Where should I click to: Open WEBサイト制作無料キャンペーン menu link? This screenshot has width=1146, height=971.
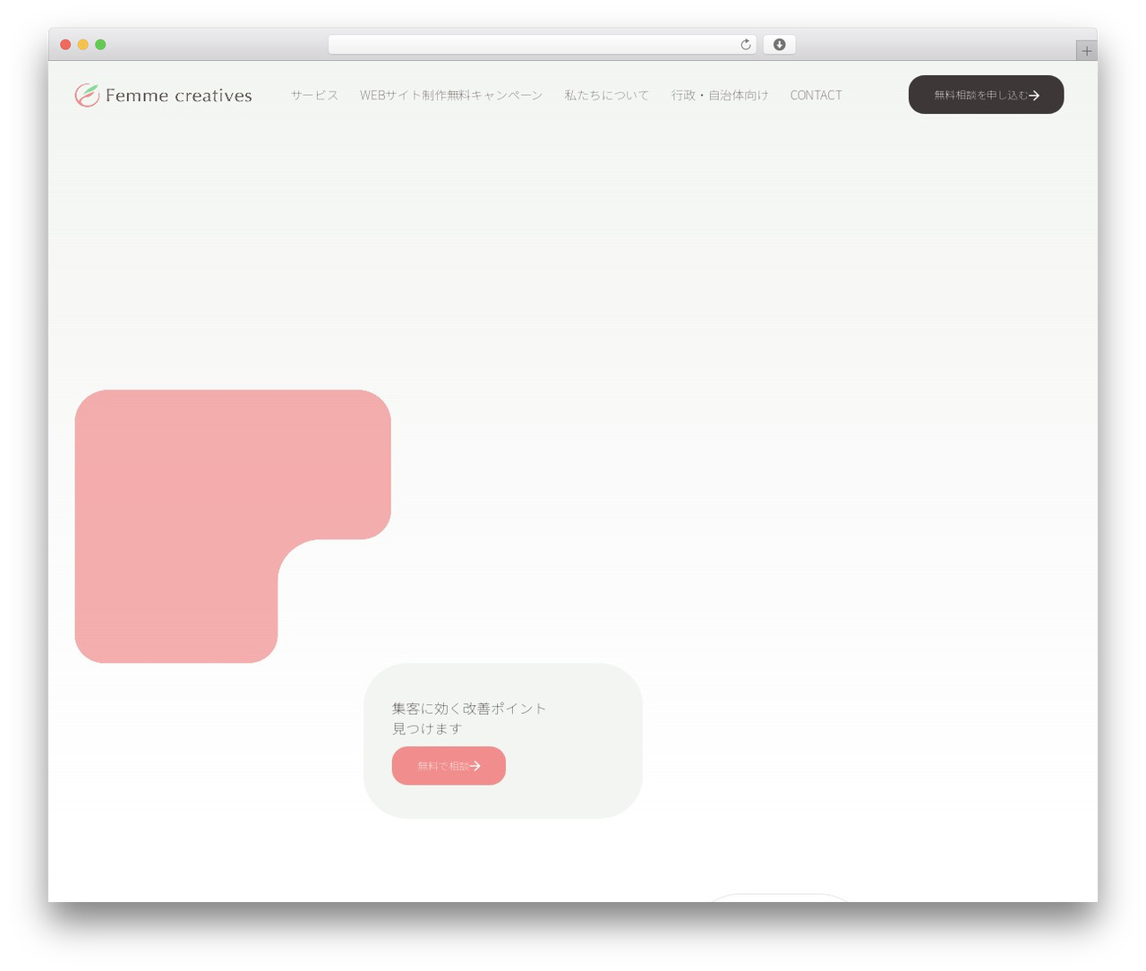[x=451, y=95]
